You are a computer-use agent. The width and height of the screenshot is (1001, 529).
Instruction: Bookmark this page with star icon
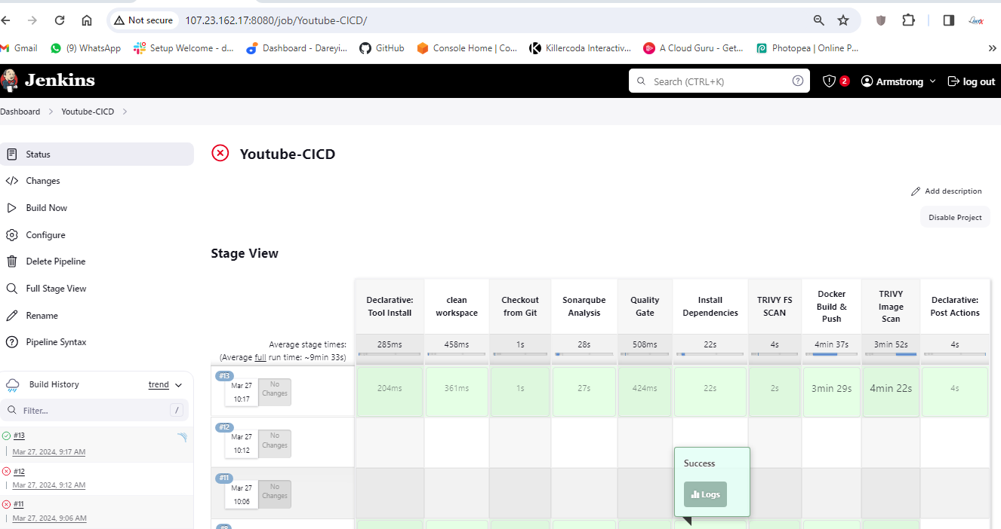(843, 20)
